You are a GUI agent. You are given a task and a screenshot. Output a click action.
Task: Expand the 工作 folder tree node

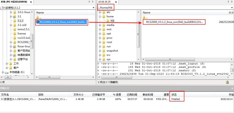(7, 63)
